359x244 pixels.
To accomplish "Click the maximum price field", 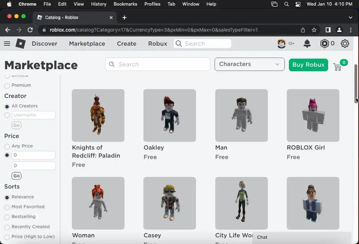I will tap(33, 166).
